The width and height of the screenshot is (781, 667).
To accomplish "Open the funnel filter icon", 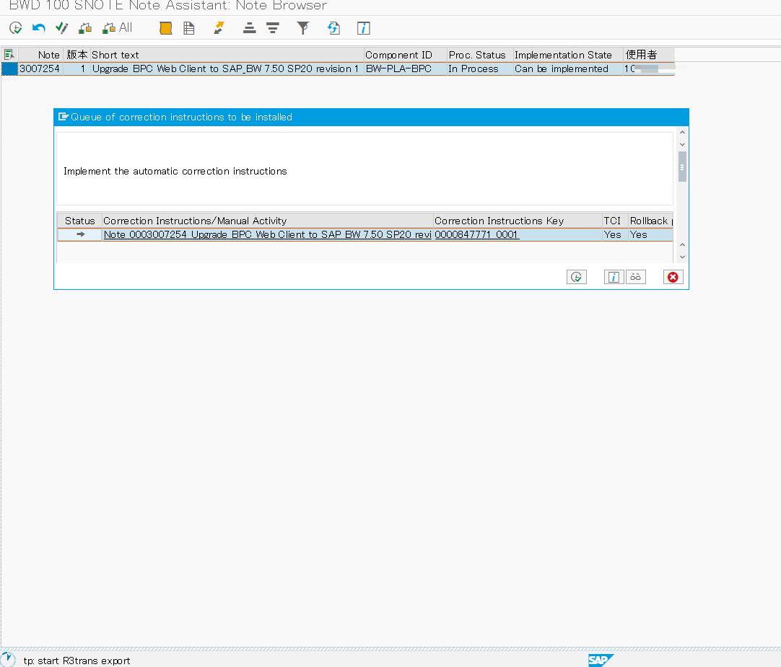I will (x=303, y=28).
